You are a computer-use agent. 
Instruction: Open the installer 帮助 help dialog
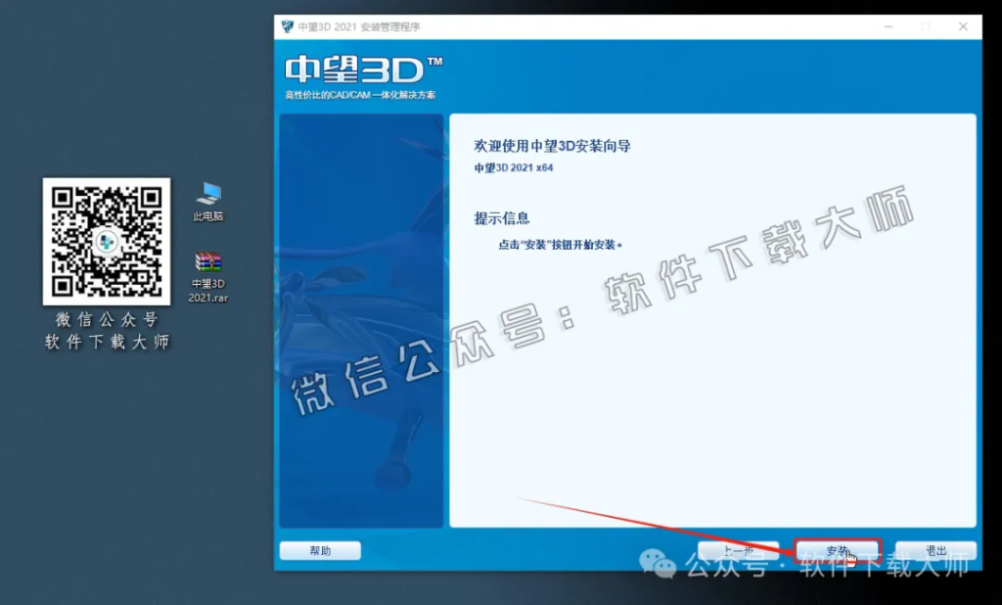320,550
